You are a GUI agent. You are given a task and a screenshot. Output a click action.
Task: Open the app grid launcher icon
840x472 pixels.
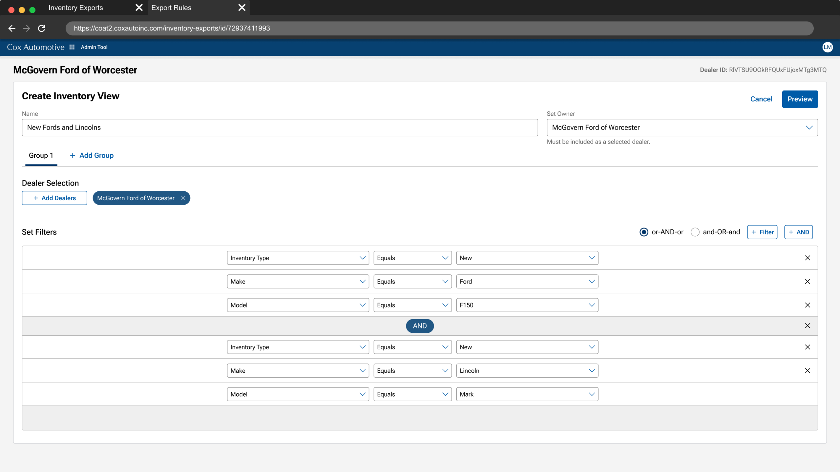point(72,47)
